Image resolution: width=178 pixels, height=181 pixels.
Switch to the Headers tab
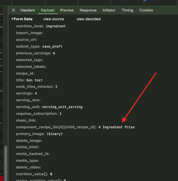28,10
